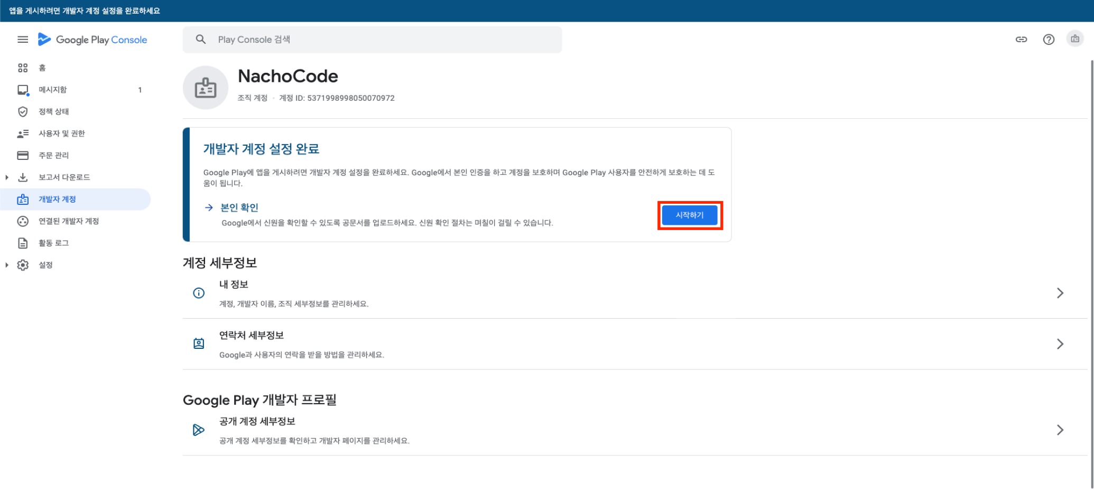Click the search magnifier icon

201,40
